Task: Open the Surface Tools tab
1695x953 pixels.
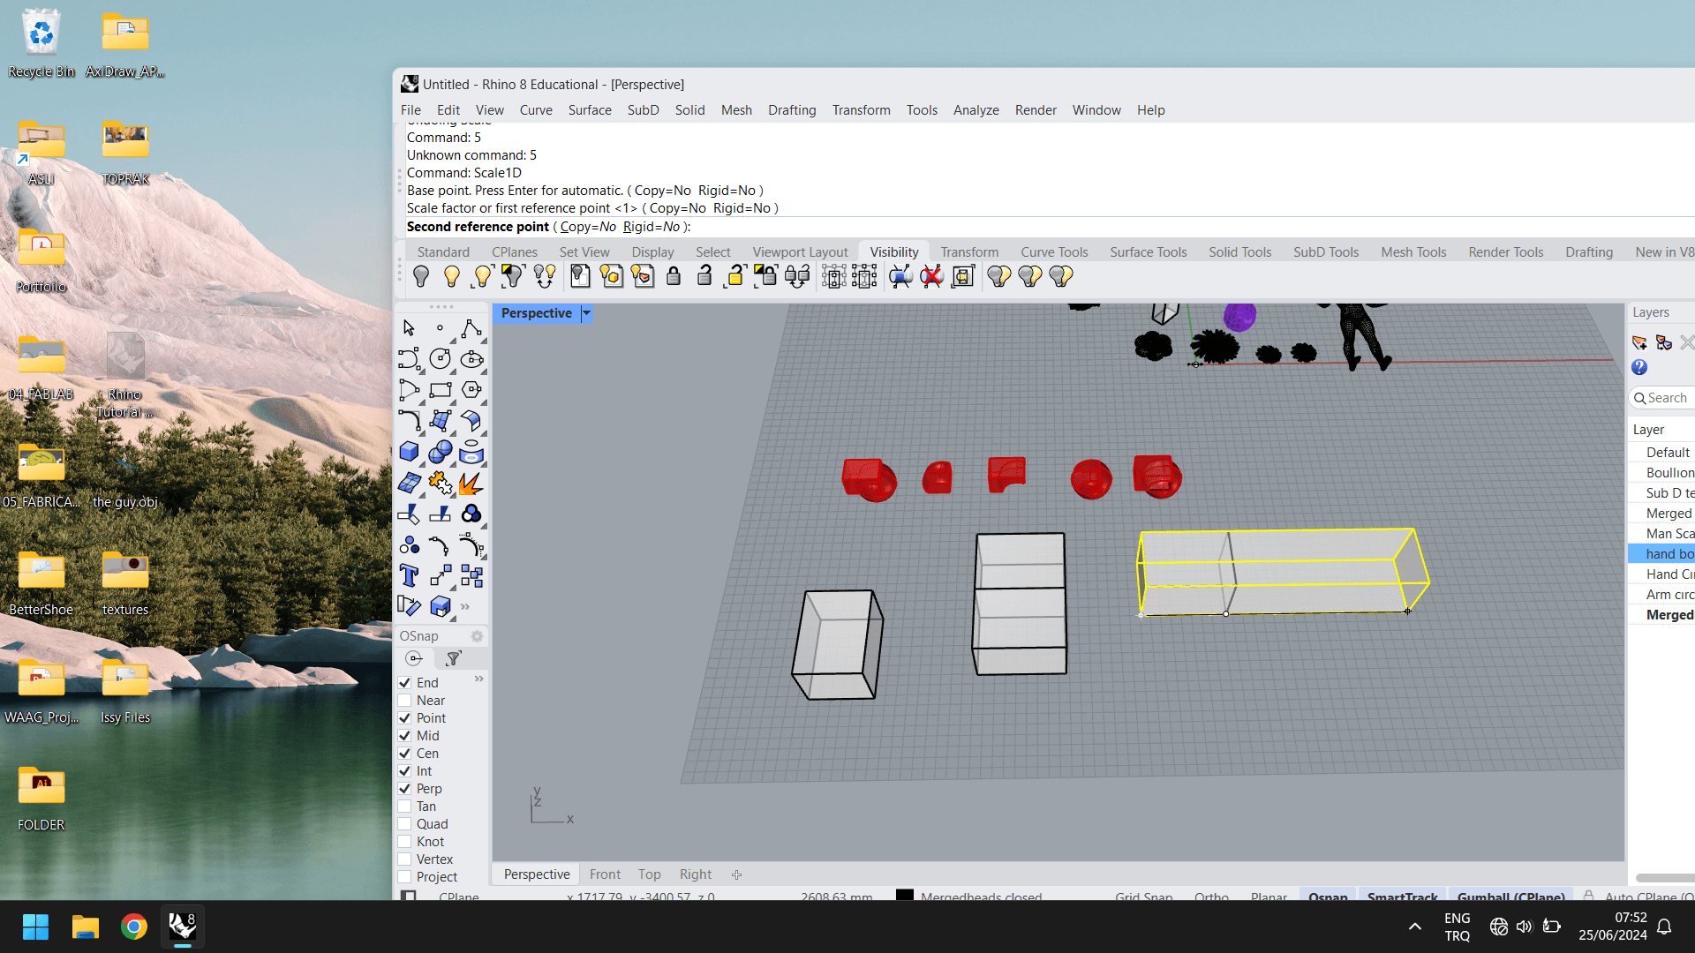Action: [1148, 251]
